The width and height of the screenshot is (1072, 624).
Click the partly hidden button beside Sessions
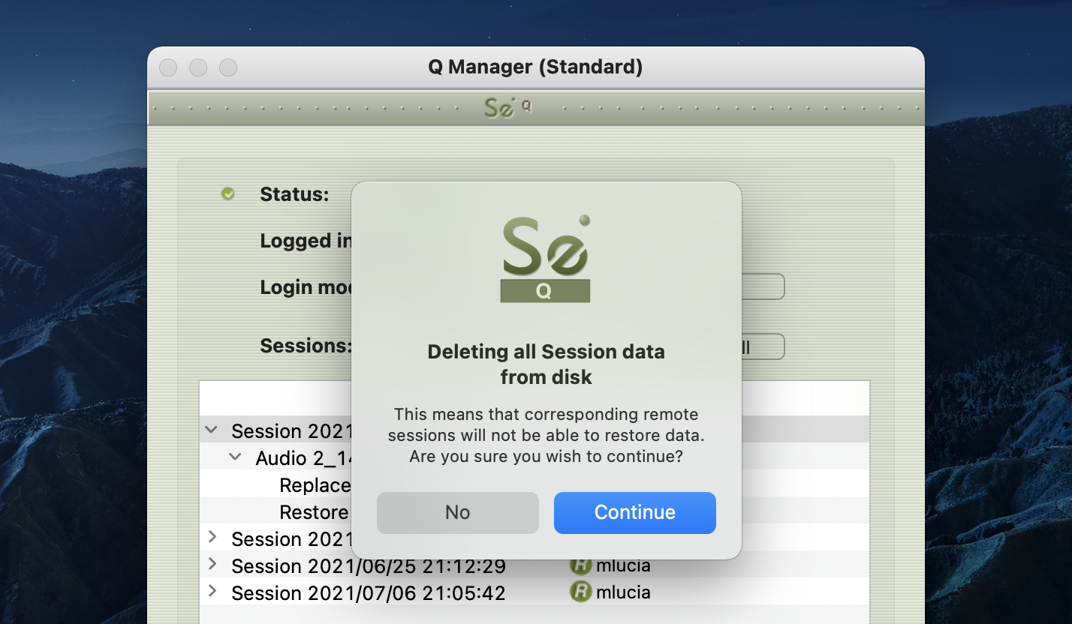pos(763,347)
